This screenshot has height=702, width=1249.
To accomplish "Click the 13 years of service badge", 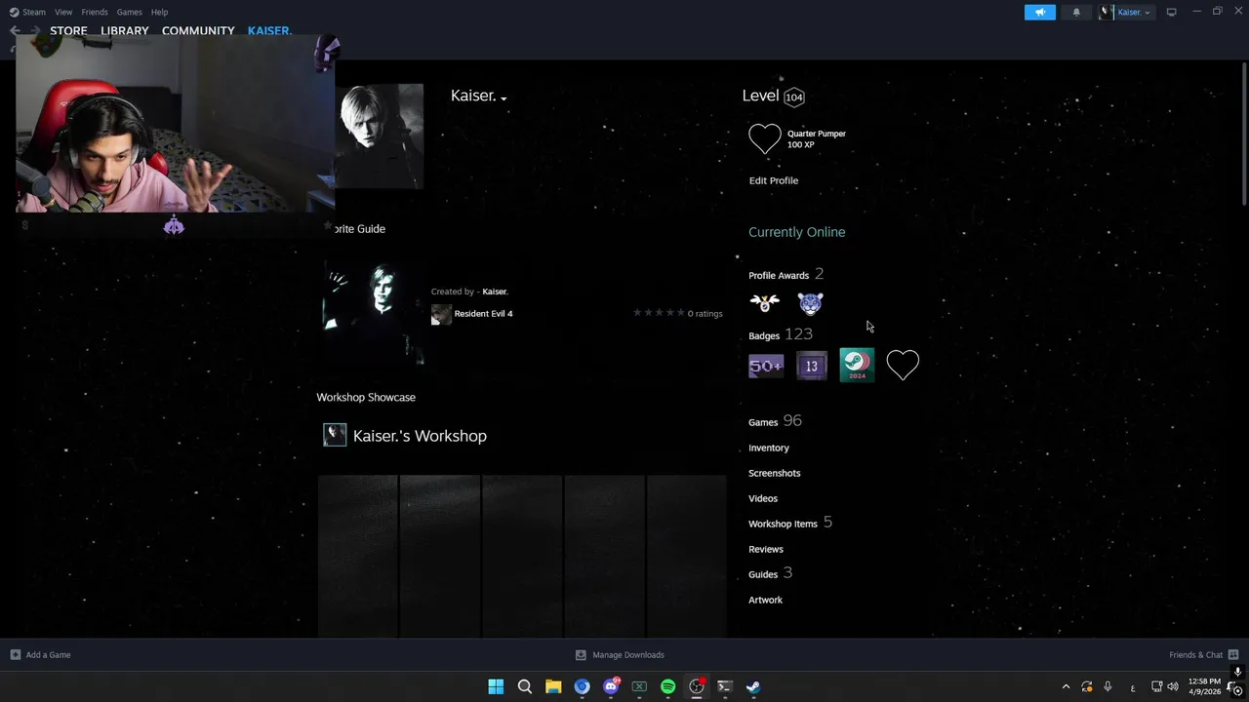I will click(x=812, y=366).
